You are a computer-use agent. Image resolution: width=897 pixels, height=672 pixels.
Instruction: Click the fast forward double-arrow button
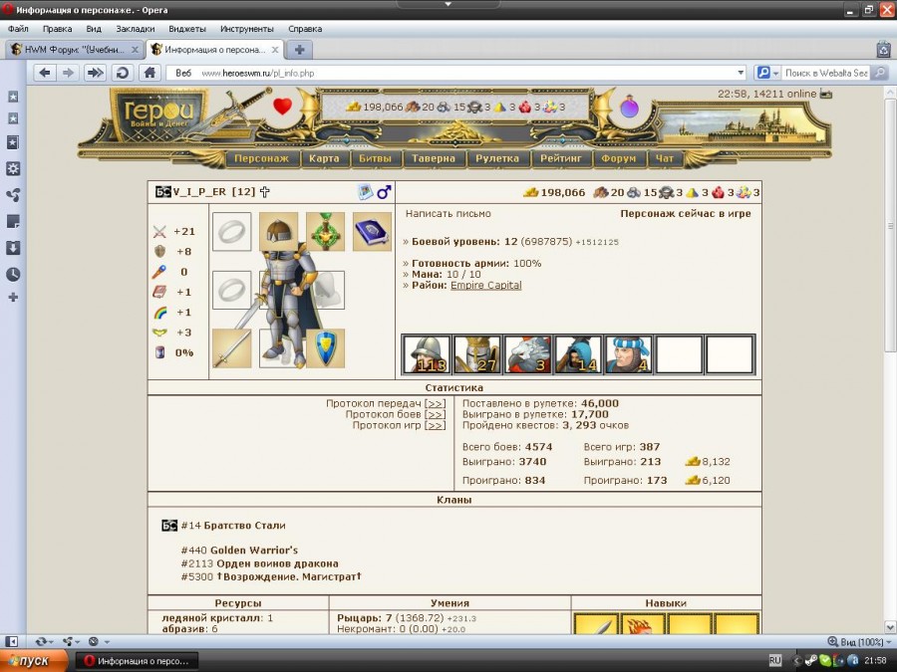point(95,73)
